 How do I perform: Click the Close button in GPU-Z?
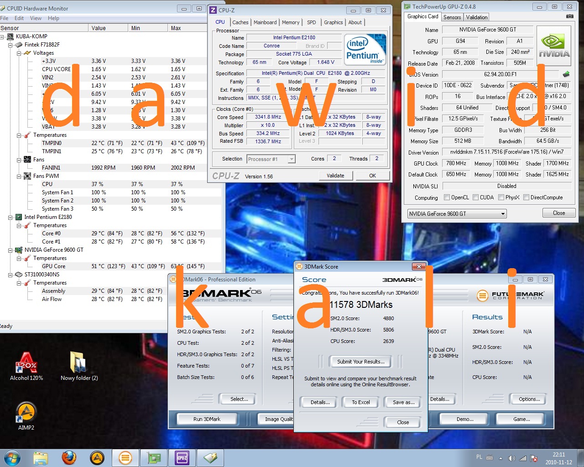tap(559, 213)
